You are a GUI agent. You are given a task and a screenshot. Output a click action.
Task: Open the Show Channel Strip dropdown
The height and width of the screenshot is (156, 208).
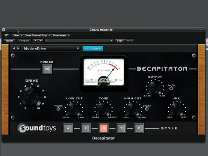pyautogui.click(x=38, y=35)
